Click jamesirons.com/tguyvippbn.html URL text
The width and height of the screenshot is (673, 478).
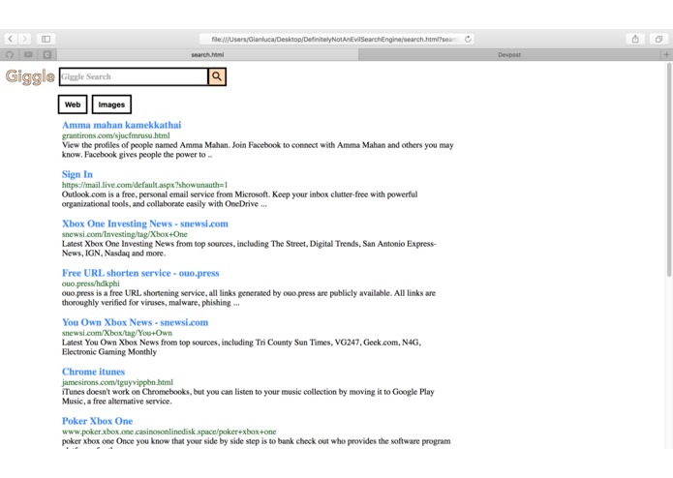coord(117,382)
